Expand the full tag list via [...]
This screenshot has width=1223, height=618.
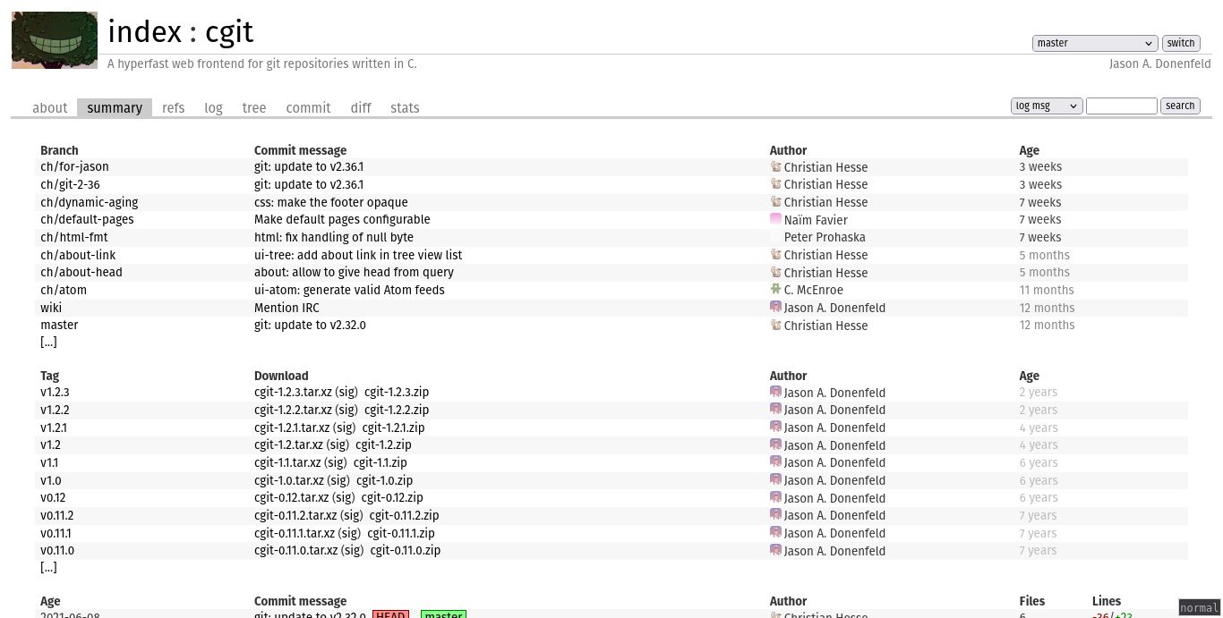[x=48, y=567]
